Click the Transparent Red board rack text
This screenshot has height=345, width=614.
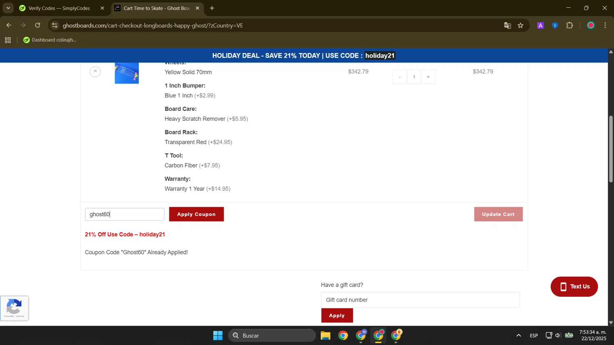point(198,142)
